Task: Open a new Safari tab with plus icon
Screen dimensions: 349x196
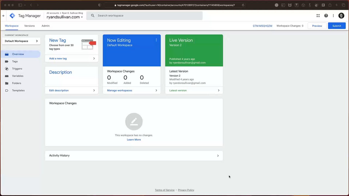Action: point(337,5)
